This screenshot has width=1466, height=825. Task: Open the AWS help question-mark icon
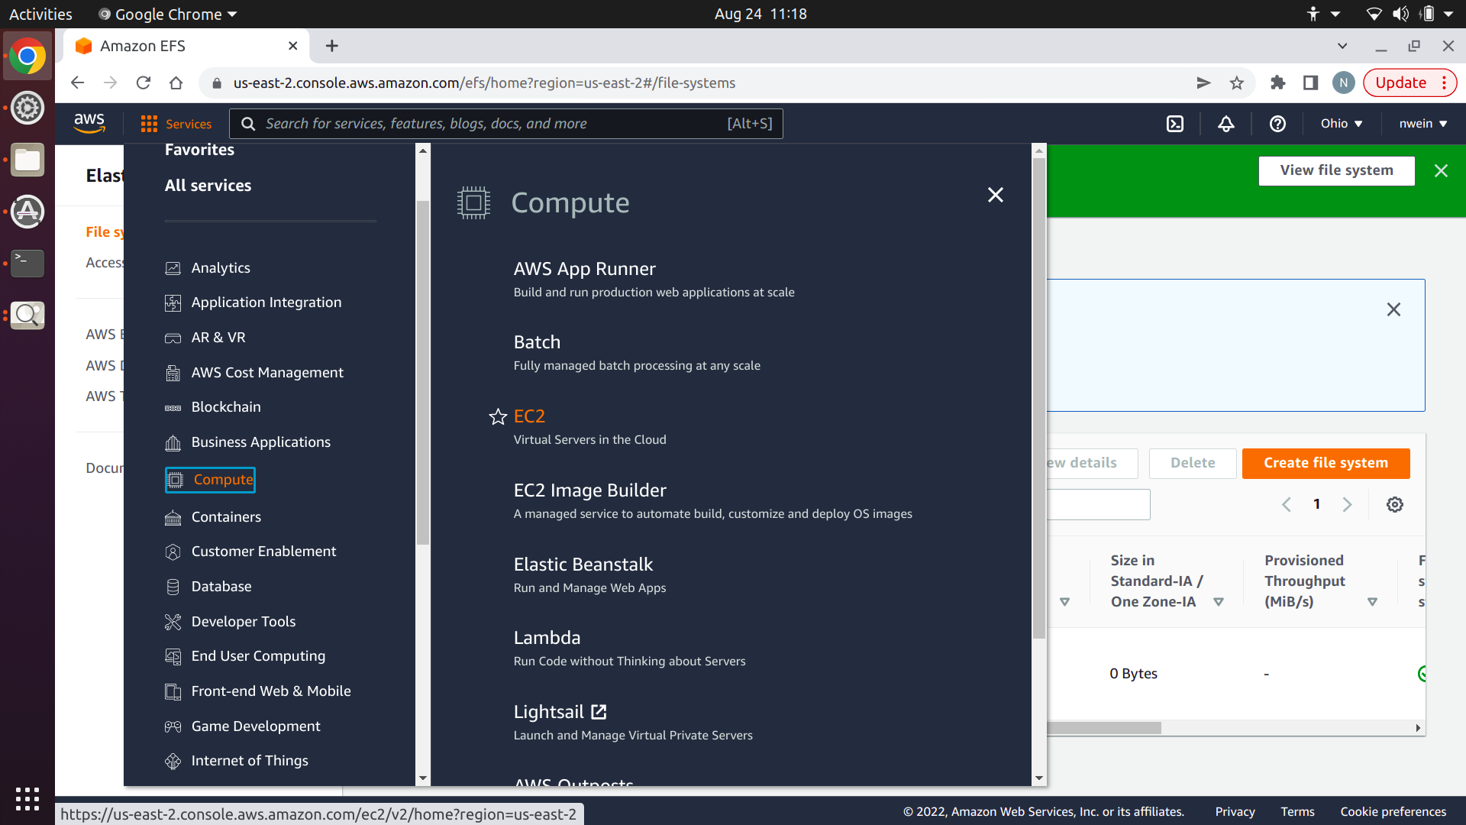[1277, 124]
